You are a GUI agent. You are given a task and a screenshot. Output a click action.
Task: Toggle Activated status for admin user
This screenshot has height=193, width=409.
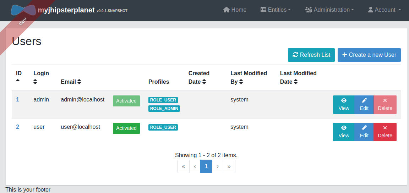point(126,101)
